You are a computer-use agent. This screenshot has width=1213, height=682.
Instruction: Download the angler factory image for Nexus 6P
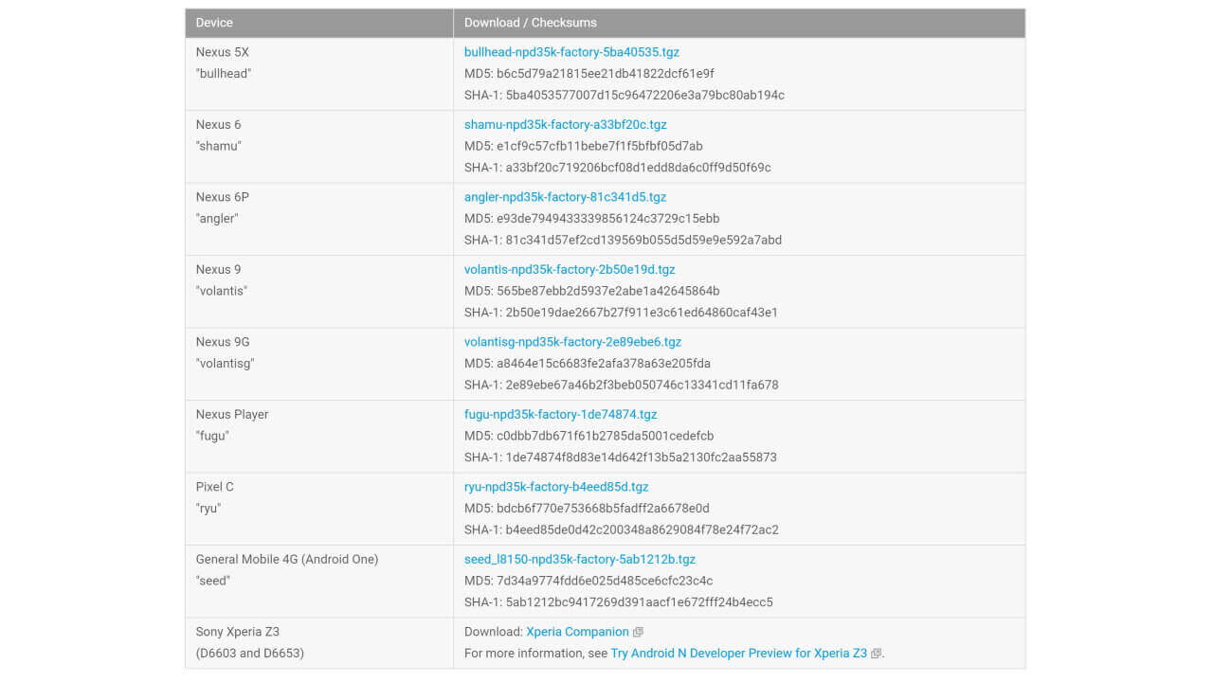point(565,197)
